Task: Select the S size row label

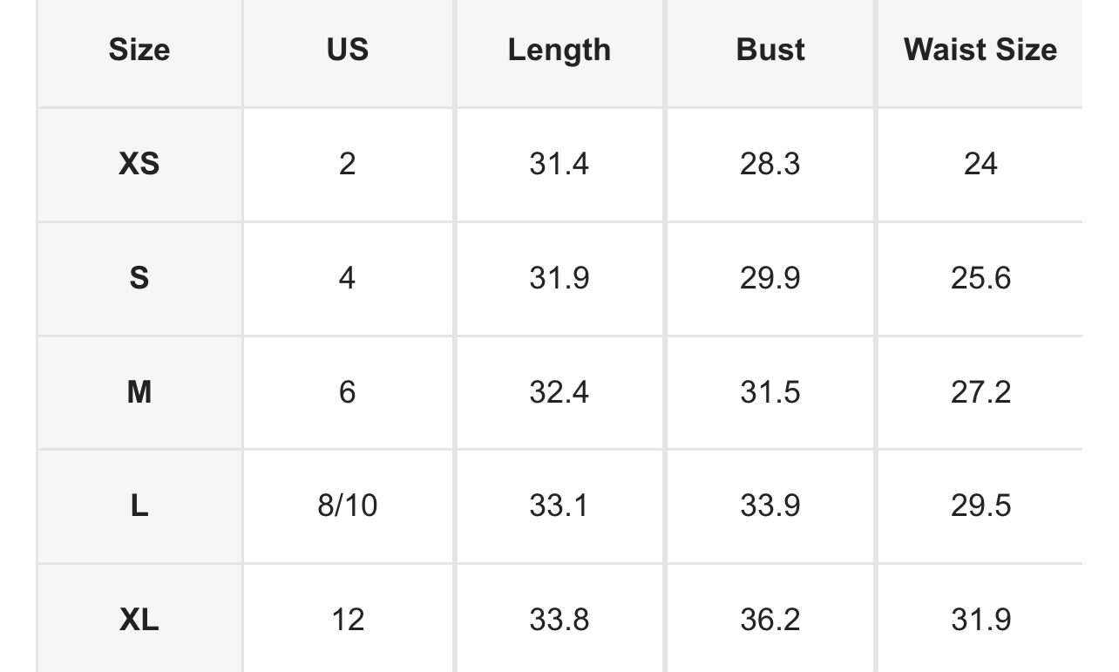Action: point(139,278)
